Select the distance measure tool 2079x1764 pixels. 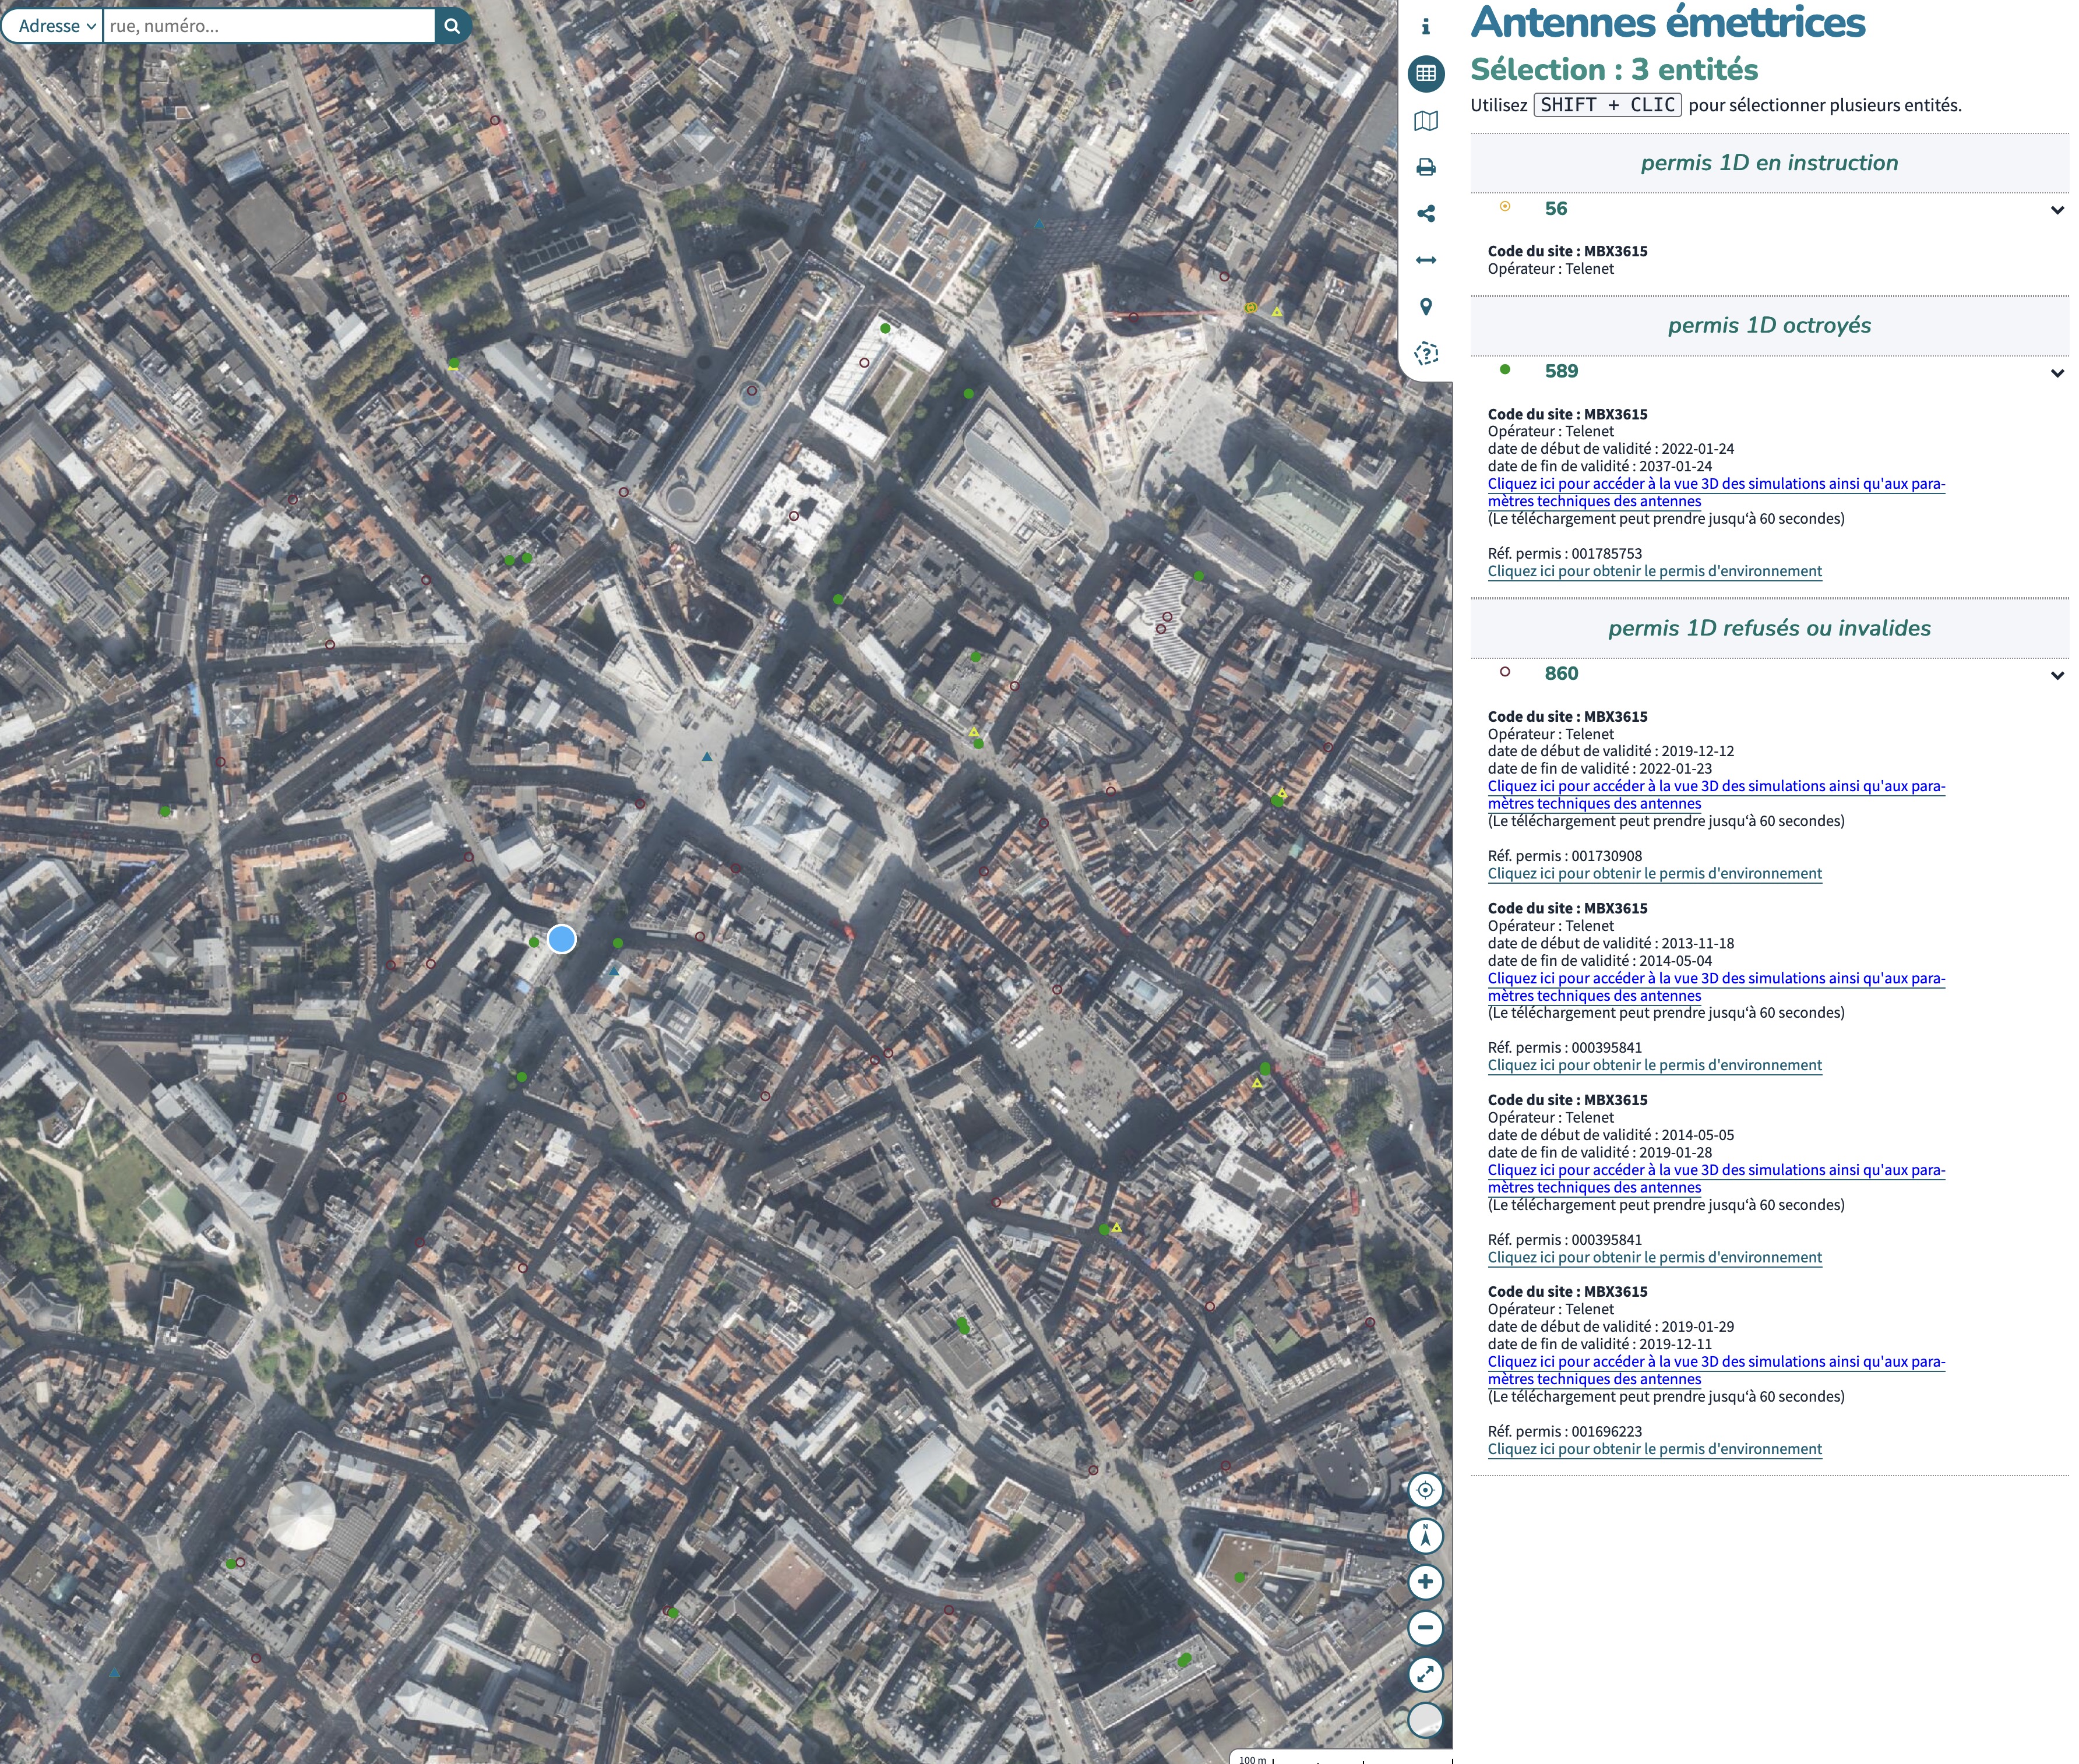click(x=1426, y=260)
